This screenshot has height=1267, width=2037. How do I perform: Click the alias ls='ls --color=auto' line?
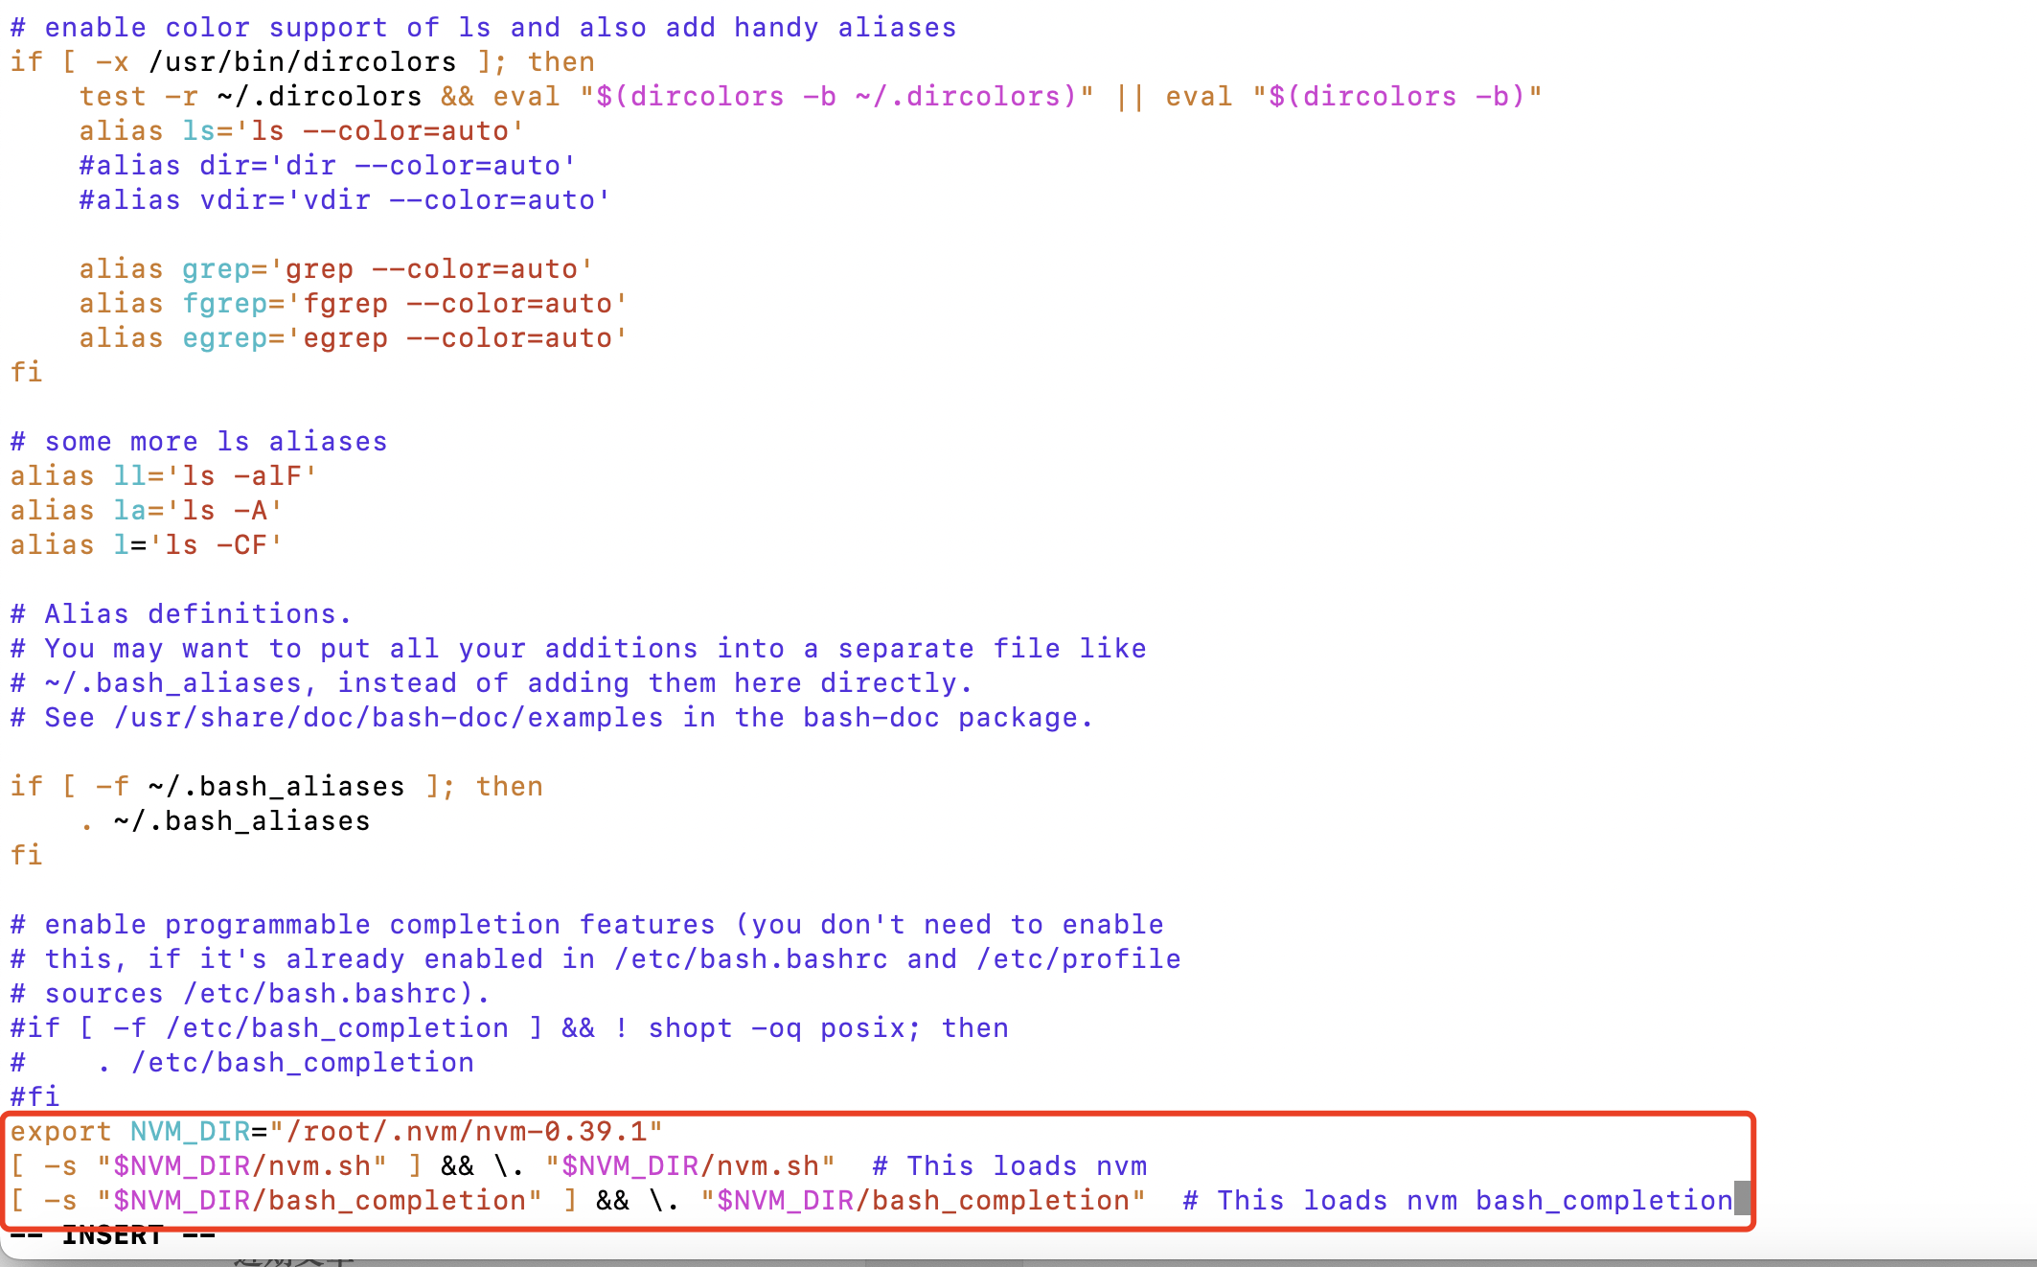click(x=301, y=131)
